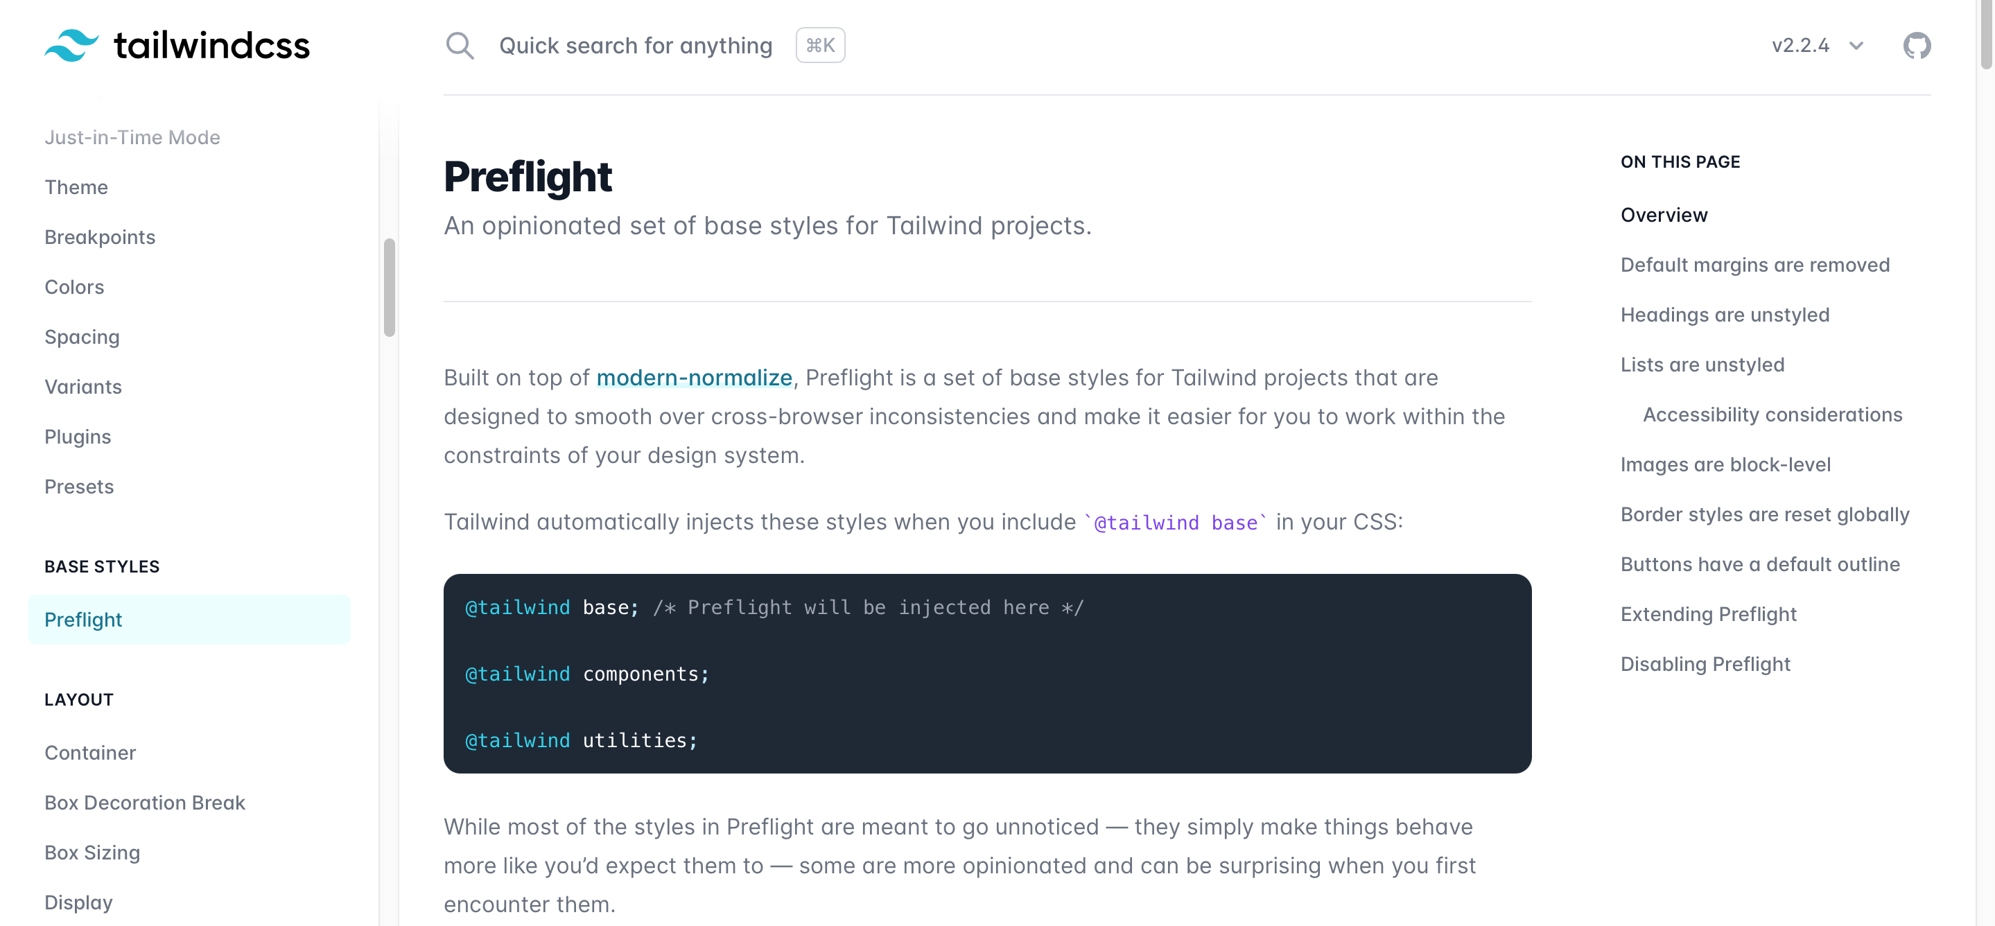Open the Colors sidebar page
The height and width of the screenshot is (926, 1995).
(74, 287)
